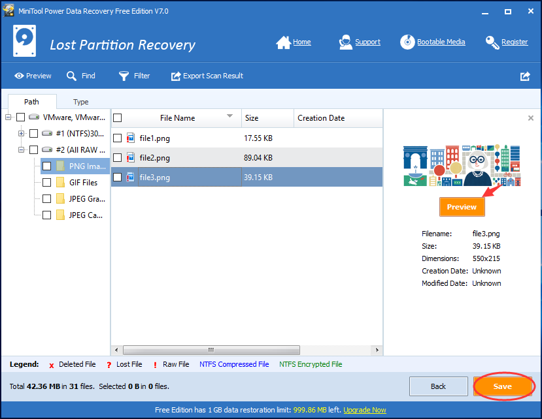The image size is (542, 419).
Task: Check the PNG Ima... folder checkbox
Action: pos(46,166)
